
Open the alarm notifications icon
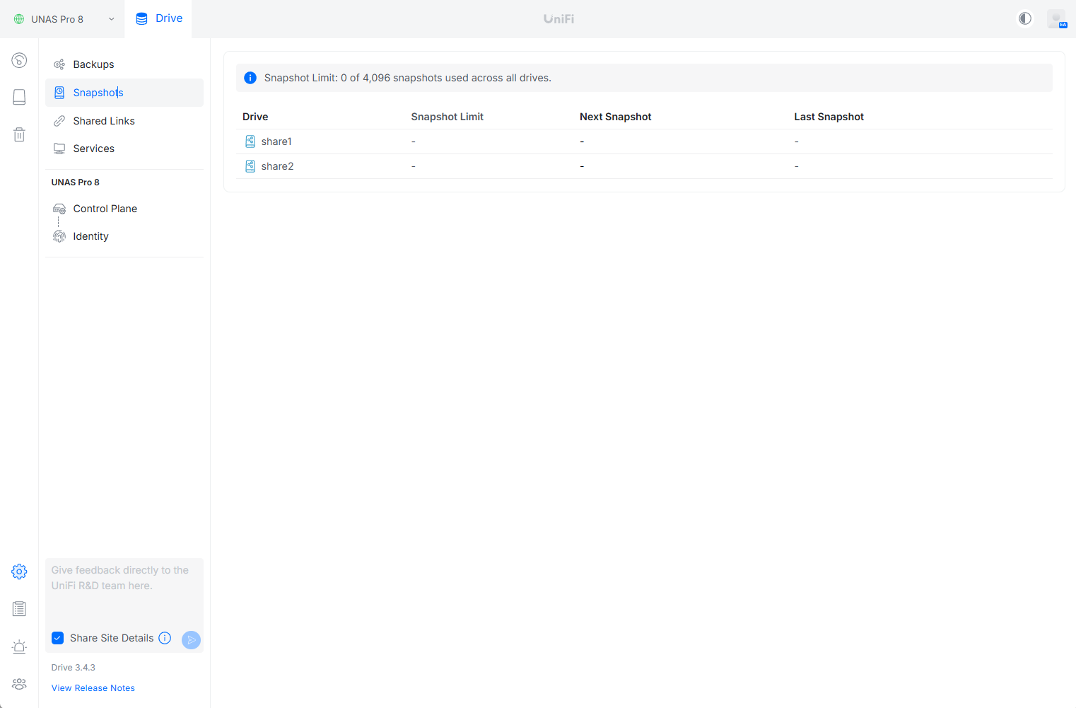pos(19,646)
